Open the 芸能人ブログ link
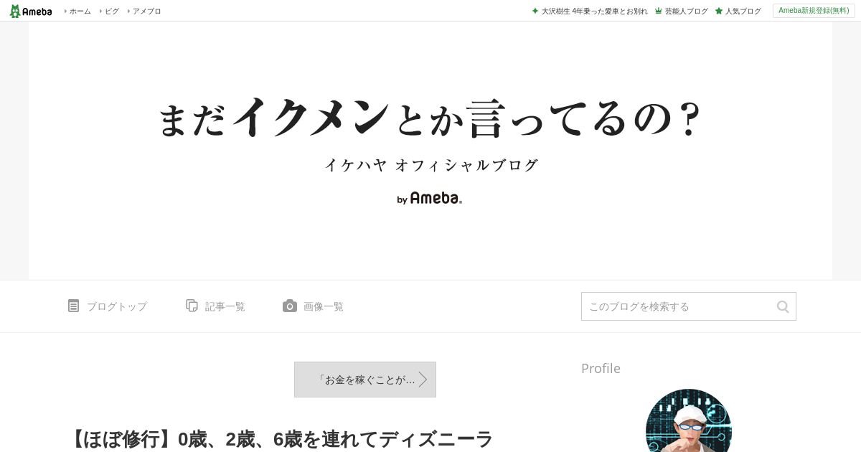This screenshot has width=861, height=452. [686, 11]
